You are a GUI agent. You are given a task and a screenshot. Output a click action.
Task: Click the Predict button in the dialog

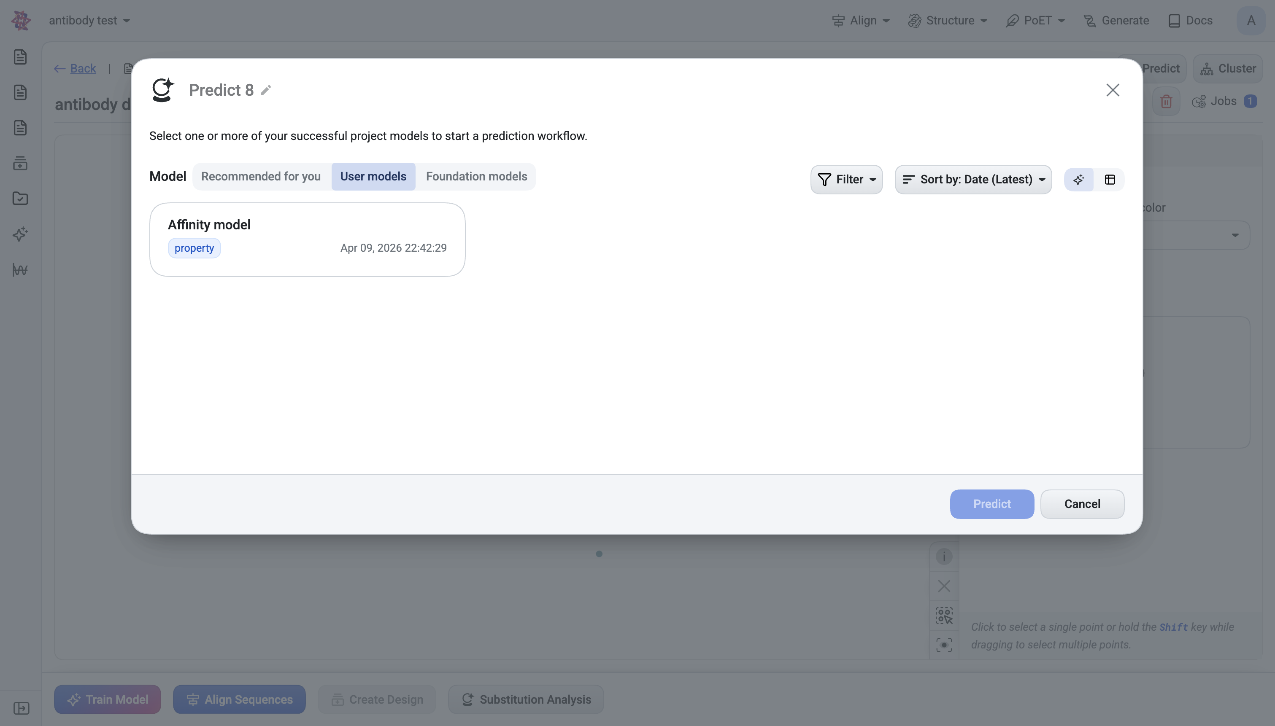pos(991,504)
